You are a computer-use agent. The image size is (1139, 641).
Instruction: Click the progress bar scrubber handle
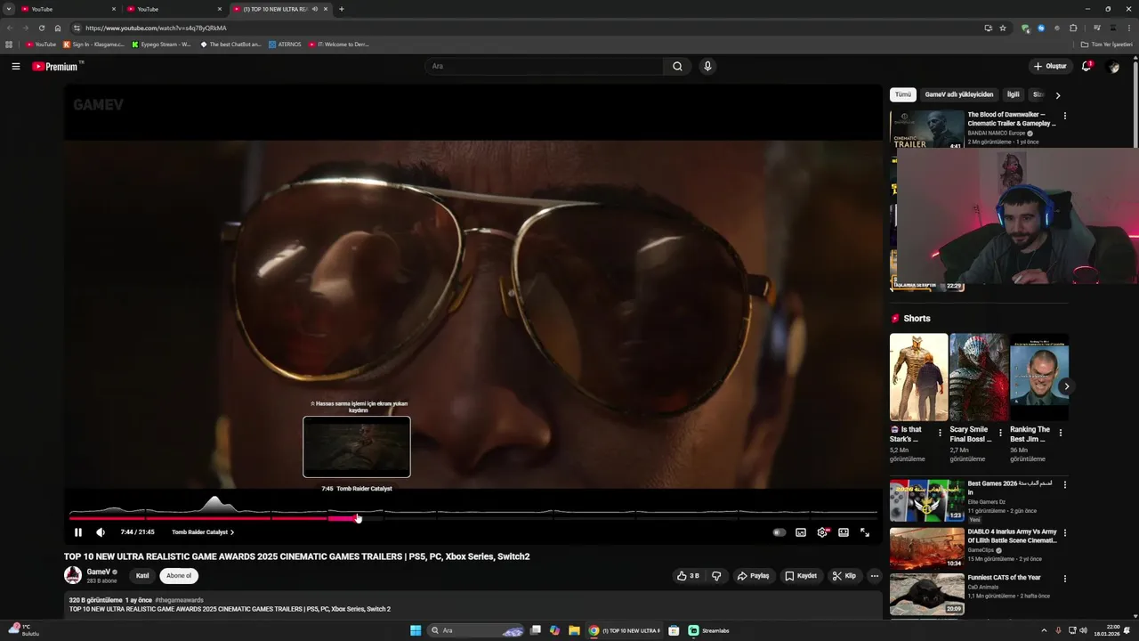358,517
